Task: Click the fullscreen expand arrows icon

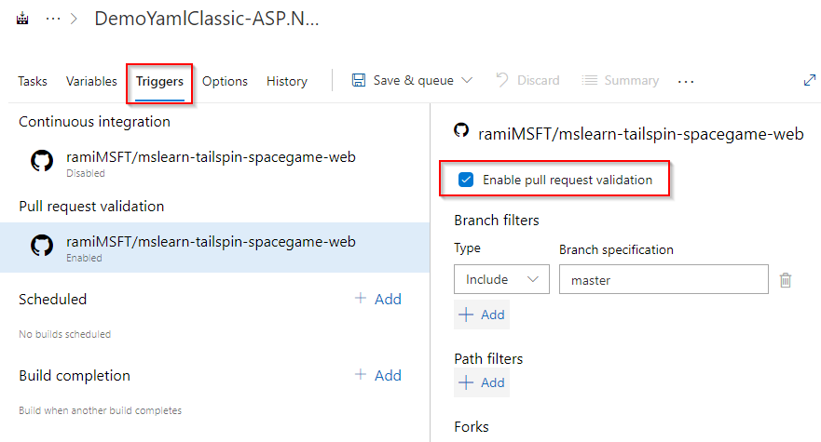Action: click(x=809, y=81)
